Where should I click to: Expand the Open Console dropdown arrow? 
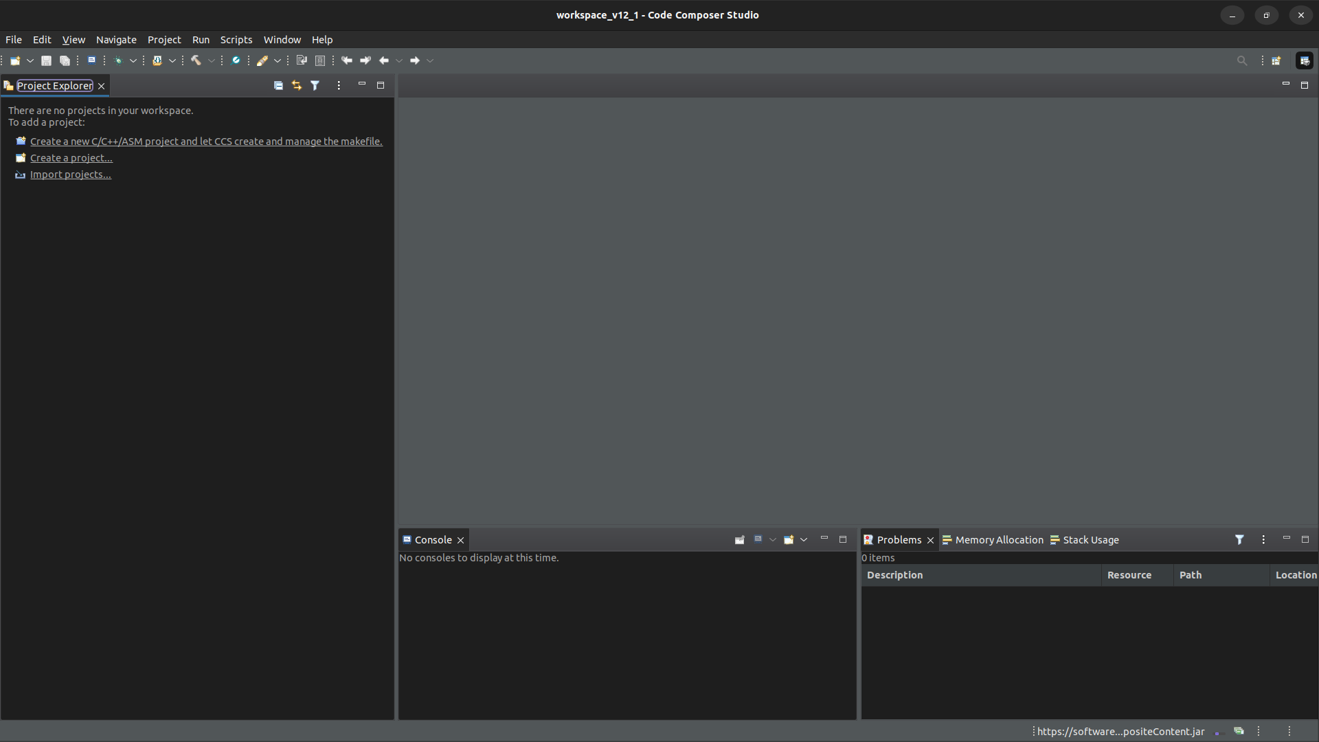[x=804, y=540]
